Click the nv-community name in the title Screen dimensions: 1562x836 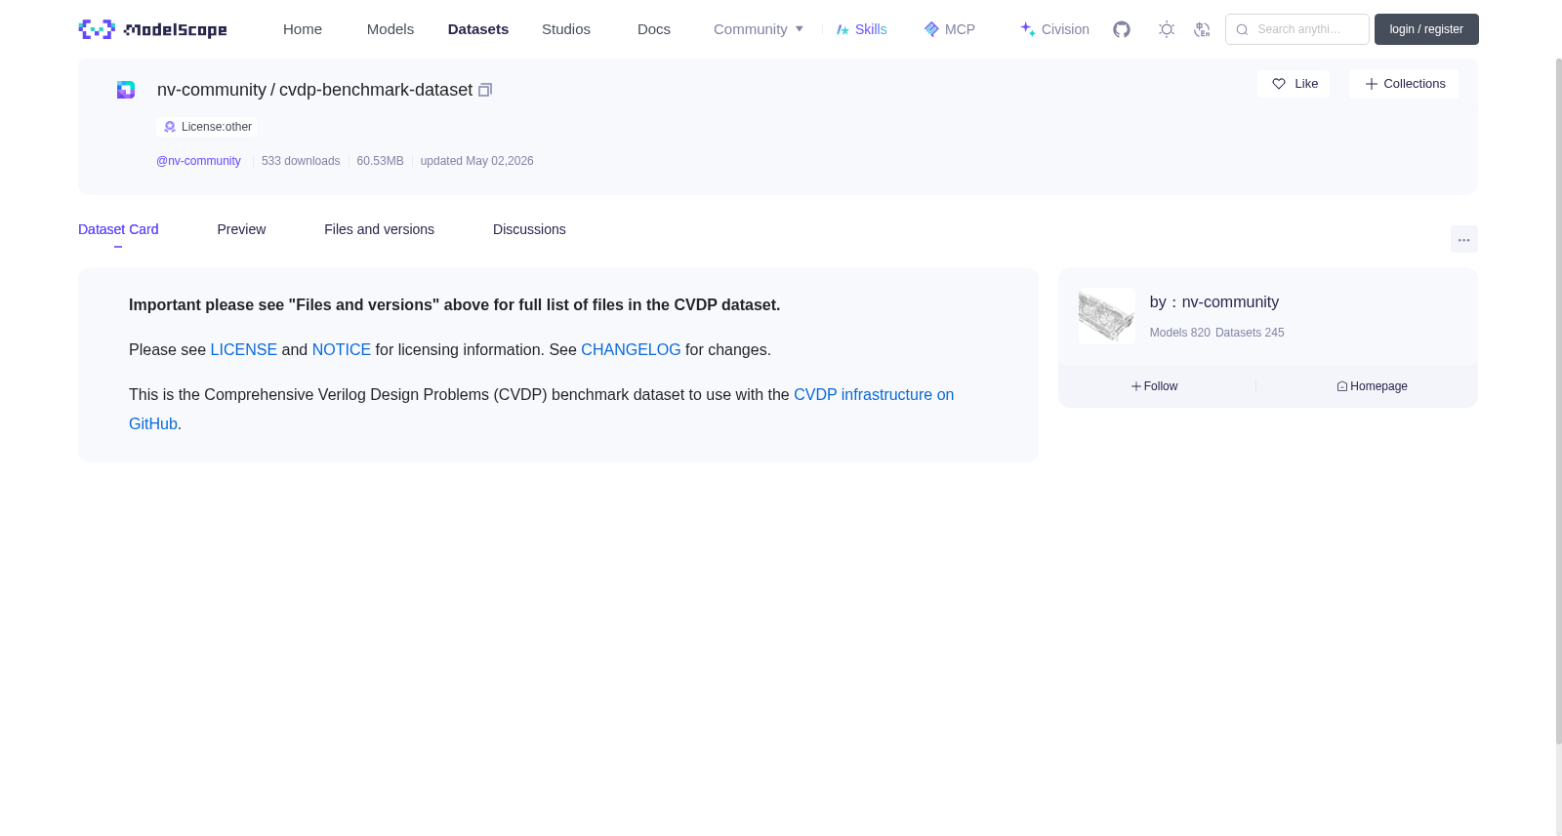pyautogui.click(x=212, y=90)
